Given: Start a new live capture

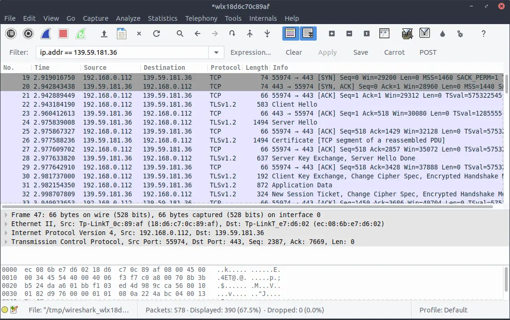Looking at the screenshot, I should tap(45, 34).
